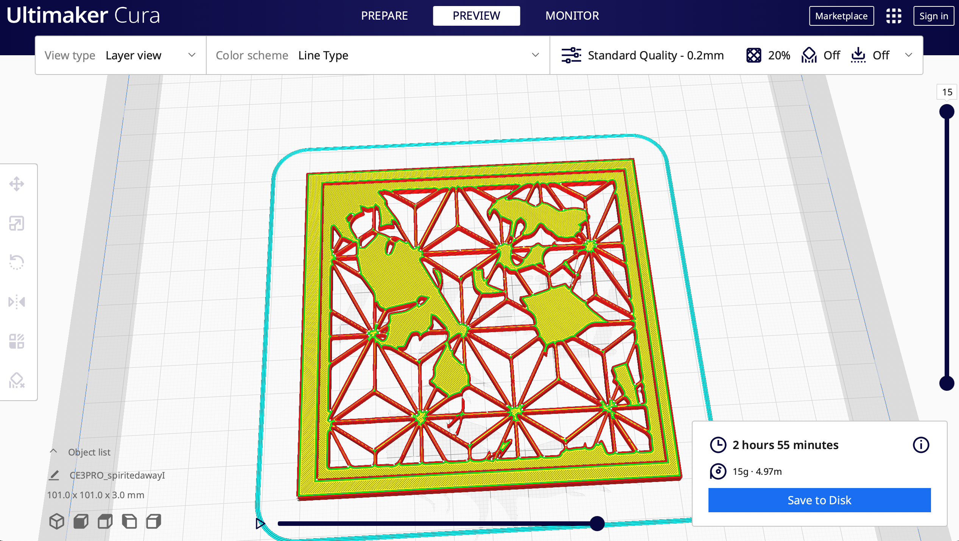Select the Mirror tool
Screen dimensions: 959x541
tap(17, 302)
